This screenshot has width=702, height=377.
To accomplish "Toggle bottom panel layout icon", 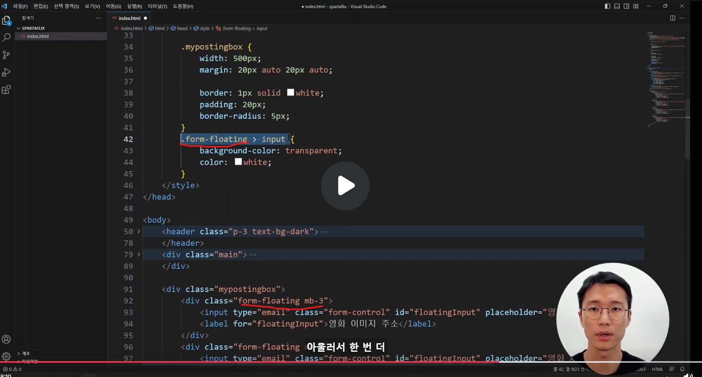I will [617, 6].
